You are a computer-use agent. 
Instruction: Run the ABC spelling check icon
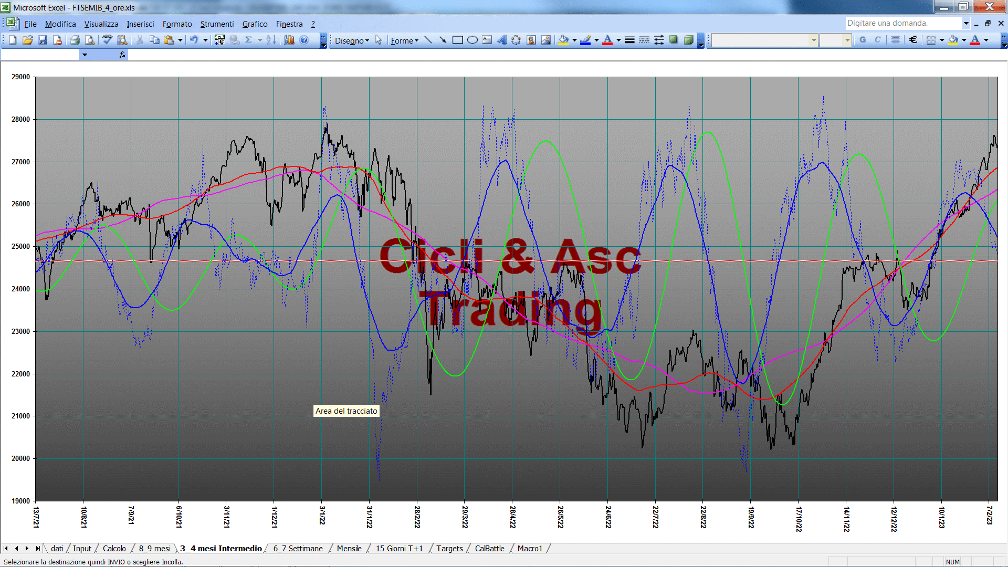point(108,40)
